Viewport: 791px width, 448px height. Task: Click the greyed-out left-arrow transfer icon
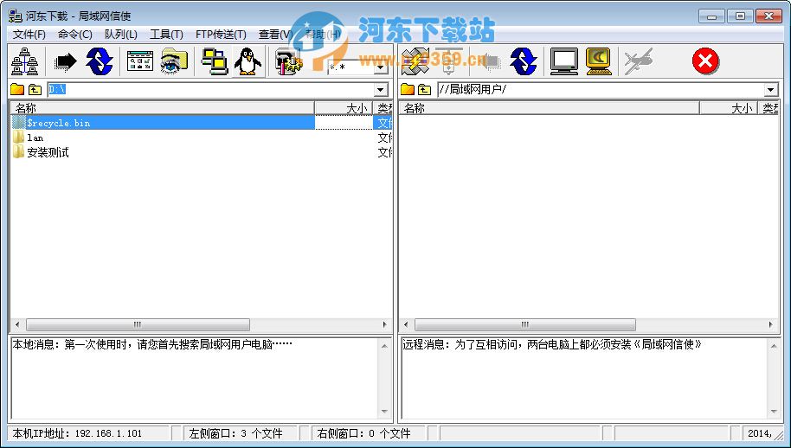(489, 61)
